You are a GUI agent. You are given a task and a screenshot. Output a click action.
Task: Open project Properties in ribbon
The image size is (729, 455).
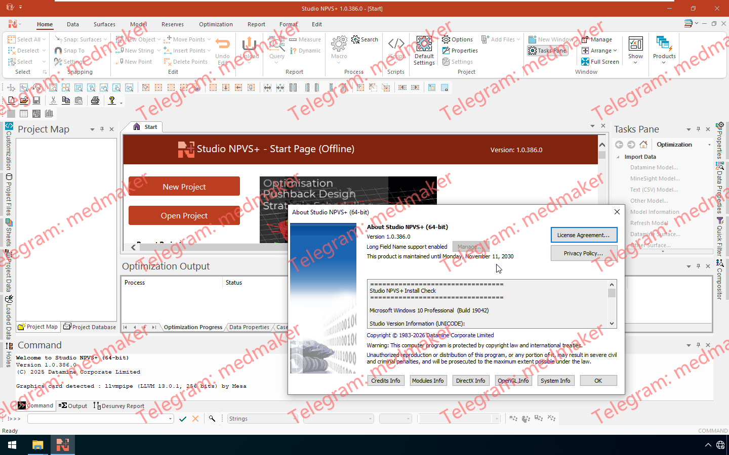[460, 51]
